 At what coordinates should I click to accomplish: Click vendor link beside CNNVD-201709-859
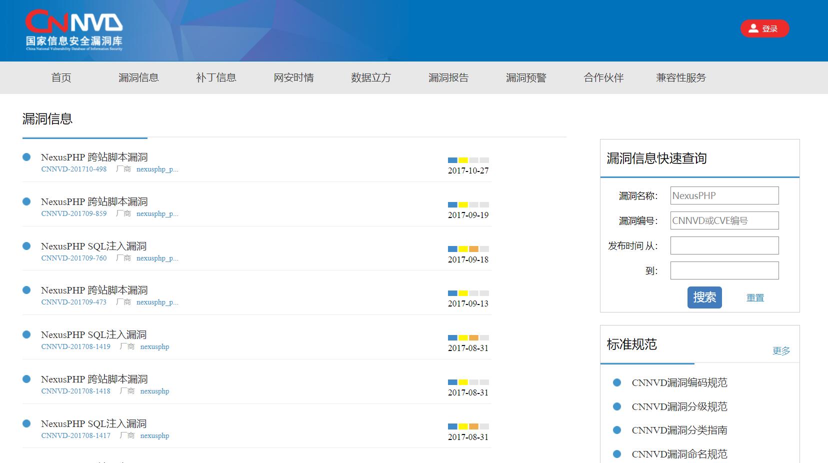(157, 213)
